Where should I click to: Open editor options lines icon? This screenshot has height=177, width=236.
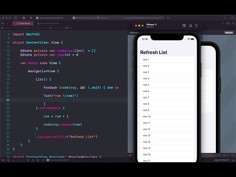[x=228, y=24]
